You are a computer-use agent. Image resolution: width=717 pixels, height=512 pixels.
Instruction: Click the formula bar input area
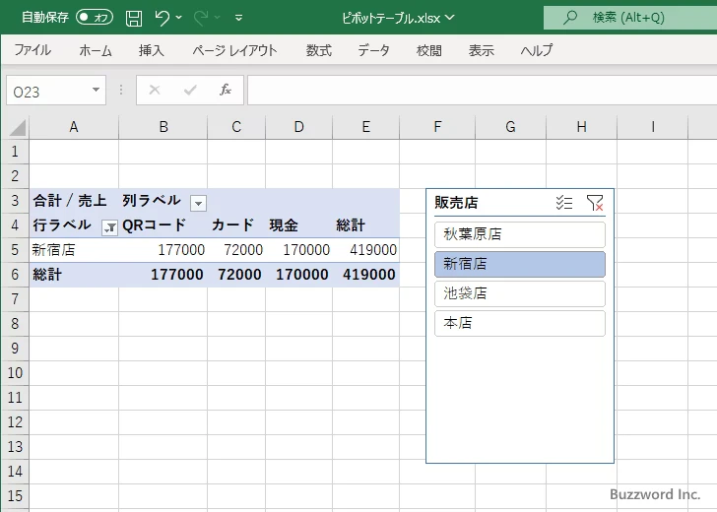pyautogui.click(x=482, y=90)
